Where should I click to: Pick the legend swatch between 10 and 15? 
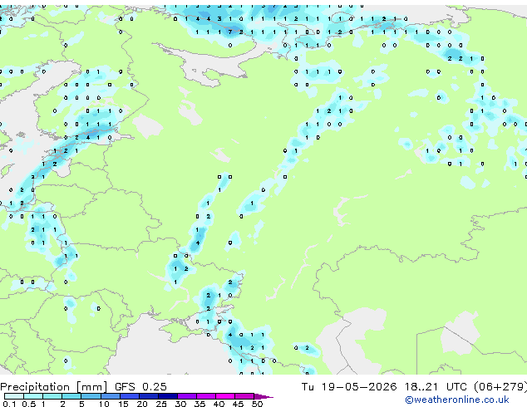point(110,396)
